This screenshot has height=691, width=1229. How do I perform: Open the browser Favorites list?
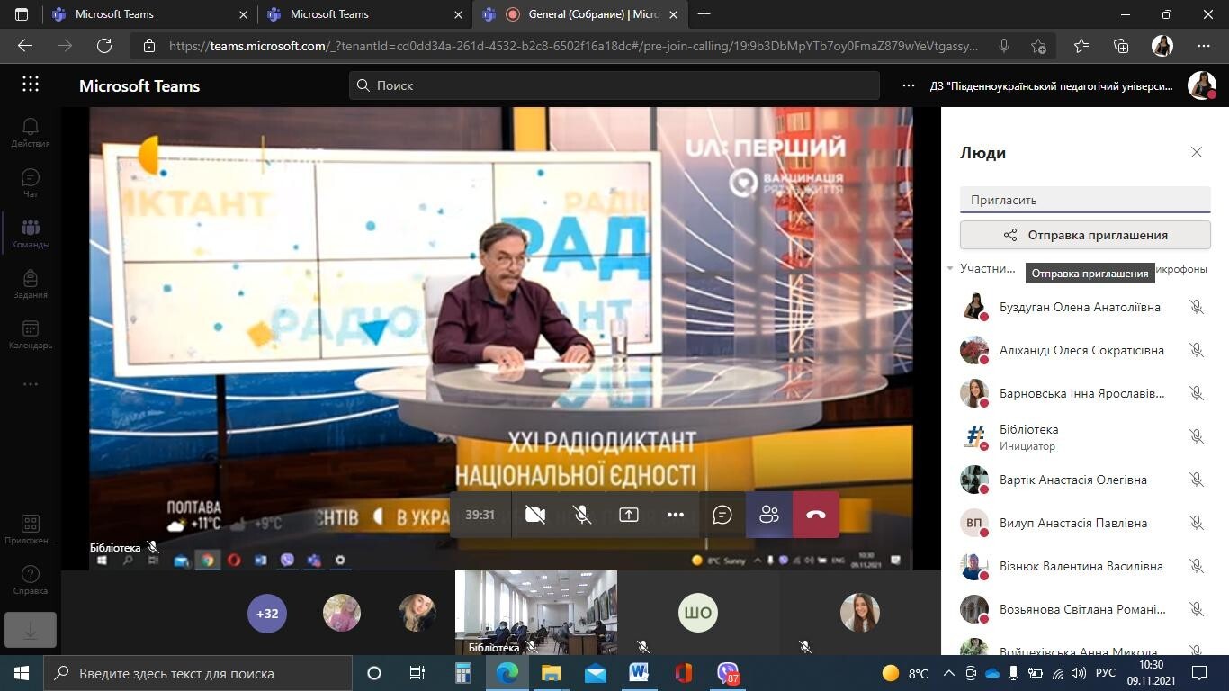pos(1081,46)
